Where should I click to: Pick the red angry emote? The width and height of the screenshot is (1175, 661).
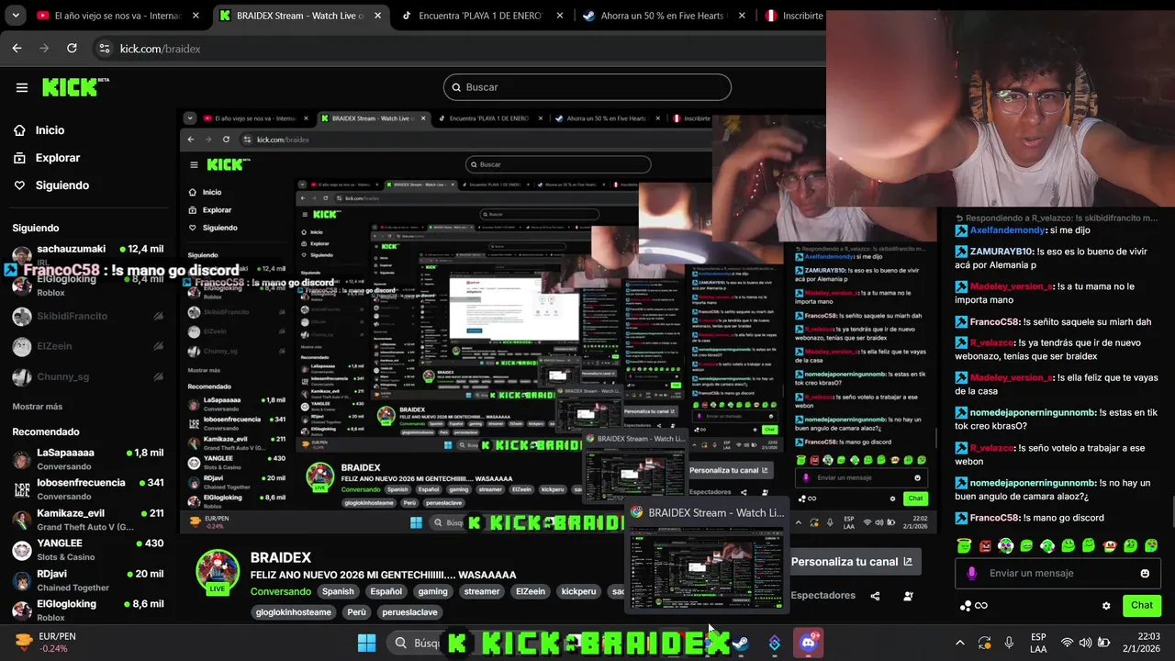[985, 545]
